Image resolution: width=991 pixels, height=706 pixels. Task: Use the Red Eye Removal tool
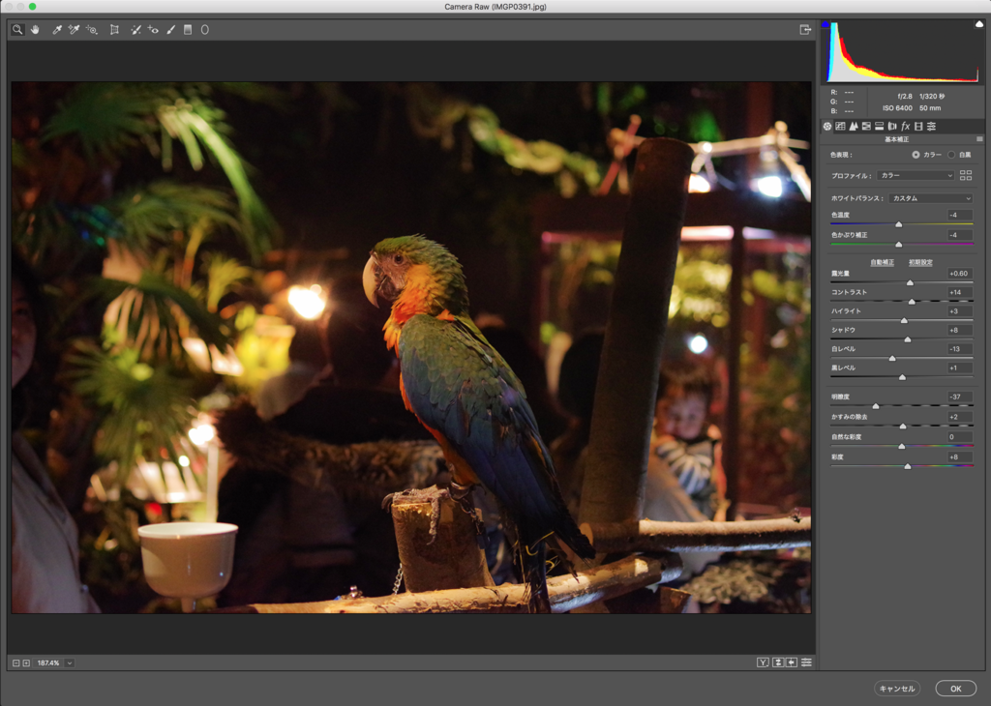[153, 30]
